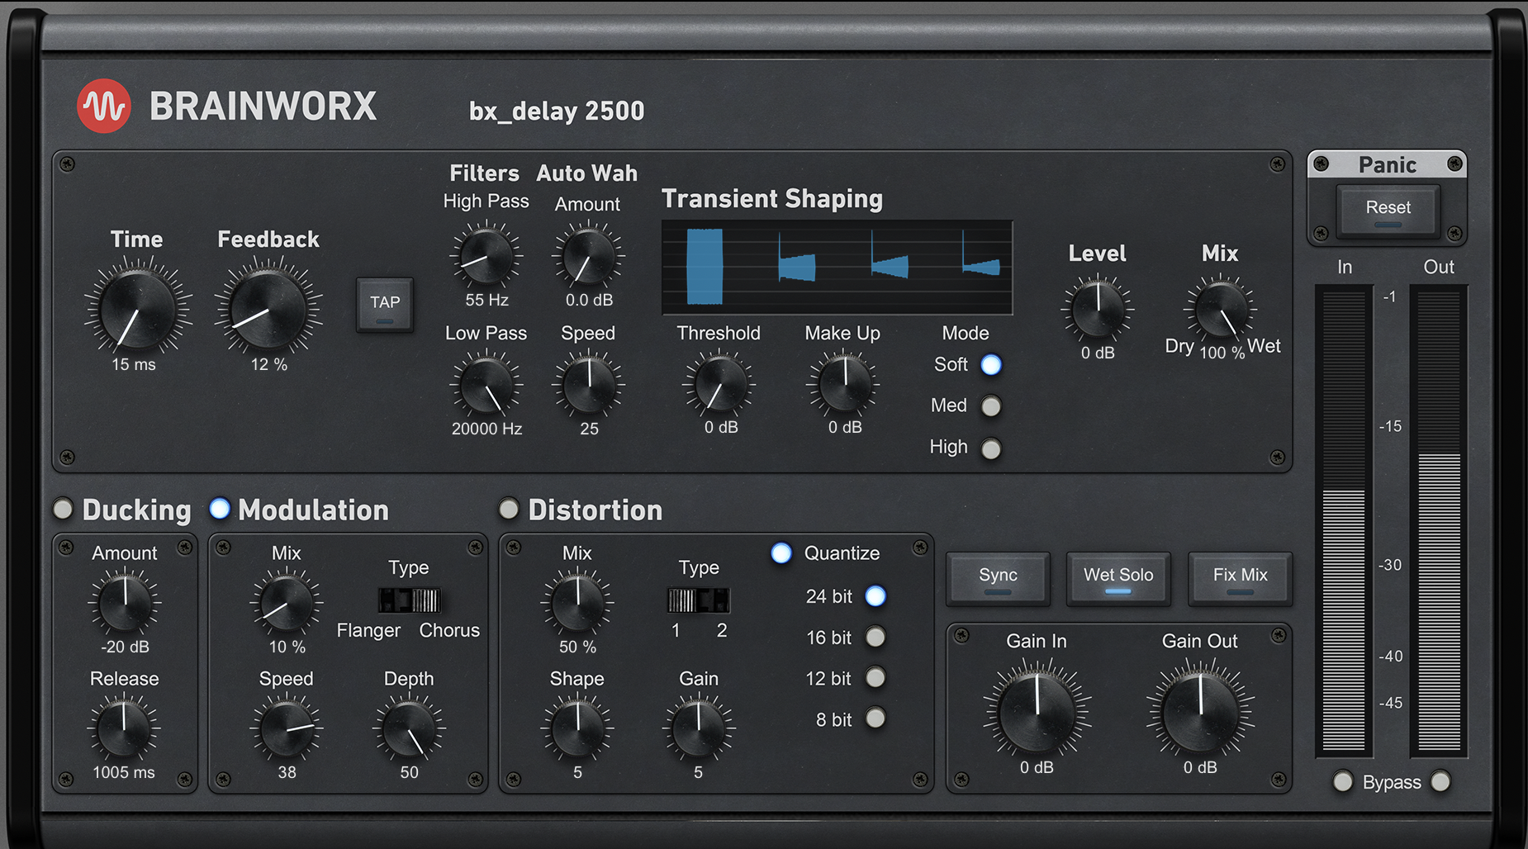Disable the Modulation section
The height and width of the screenshot is (849, 1528).
pyautogui.click(x=220, y=509)
